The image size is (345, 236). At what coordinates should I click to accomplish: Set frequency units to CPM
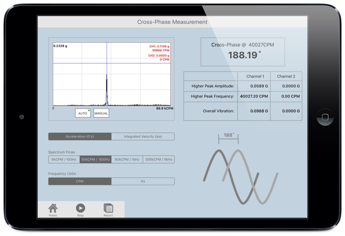click(80, 181)
